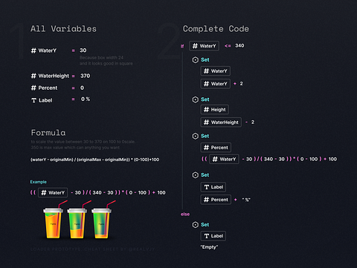The height and width of the screenshot is (268, 357).
Task: Click the pink else keyword
Action: tap(185, 215)
